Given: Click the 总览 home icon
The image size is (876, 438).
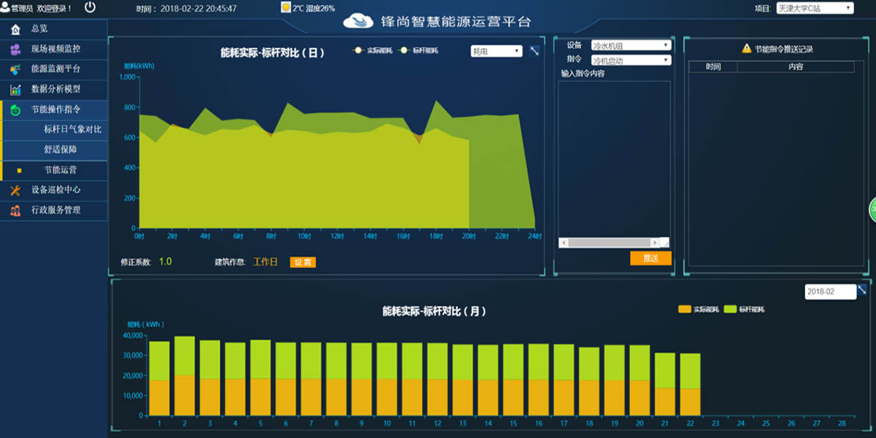Looking at the screenshot, I should [15, 29].
